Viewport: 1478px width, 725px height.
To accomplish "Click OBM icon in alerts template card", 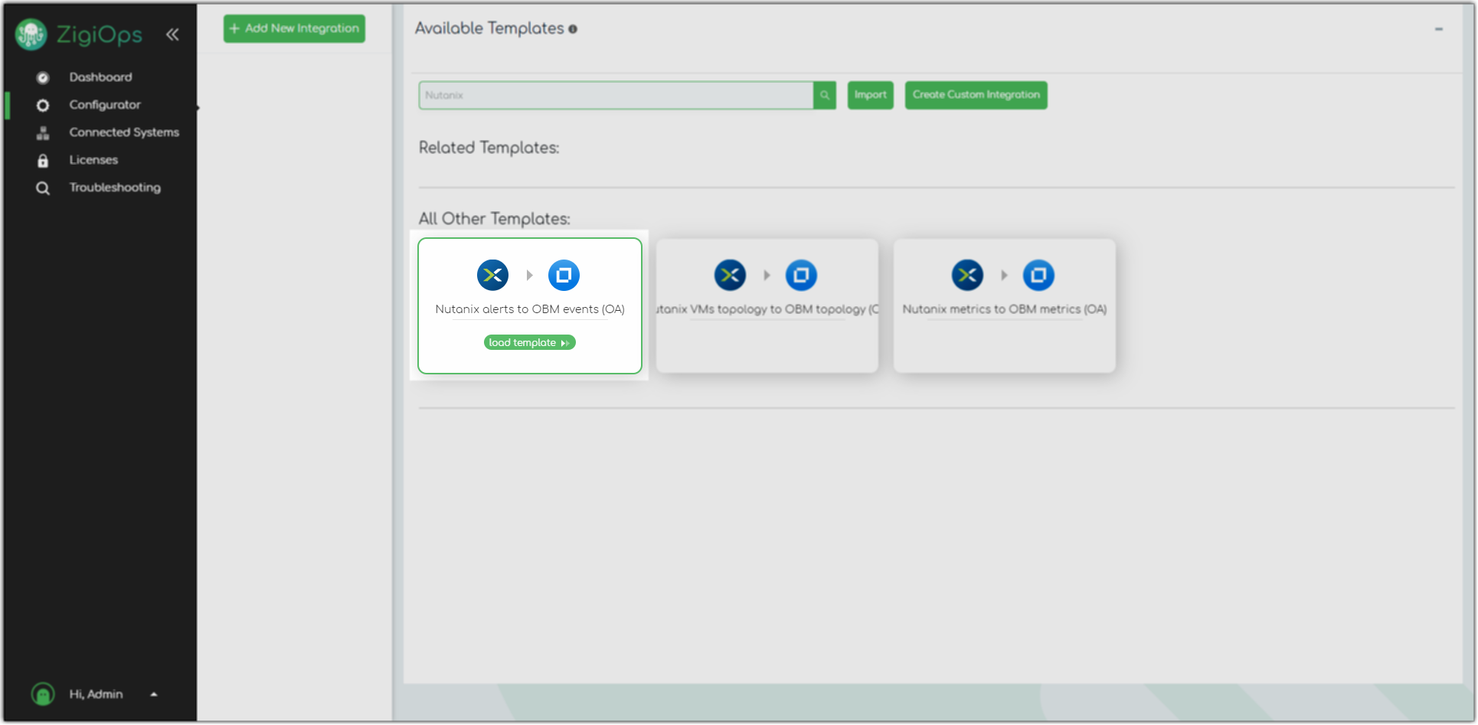I will pos(564,275).
